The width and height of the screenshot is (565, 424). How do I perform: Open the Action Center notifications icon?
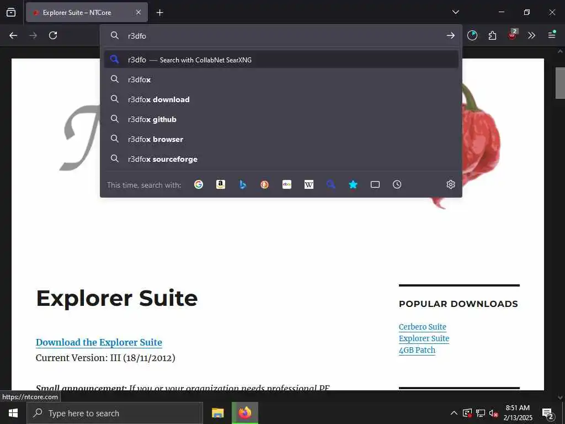548,413
